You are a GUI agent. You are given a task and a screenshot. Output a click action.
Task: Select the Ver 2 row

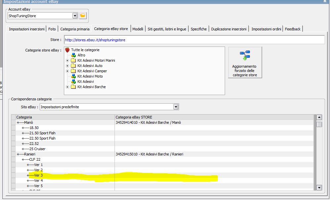coord(65,170)
